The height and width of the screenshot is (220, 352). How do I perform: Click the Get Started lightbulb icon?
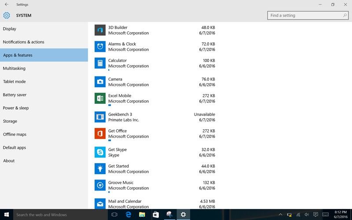pyautogui.click(x=100, y=169)
